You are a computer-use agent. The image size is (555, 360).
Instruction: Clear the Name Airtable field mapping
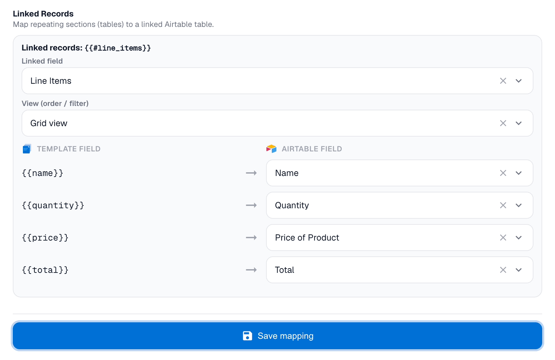(503, 173)
